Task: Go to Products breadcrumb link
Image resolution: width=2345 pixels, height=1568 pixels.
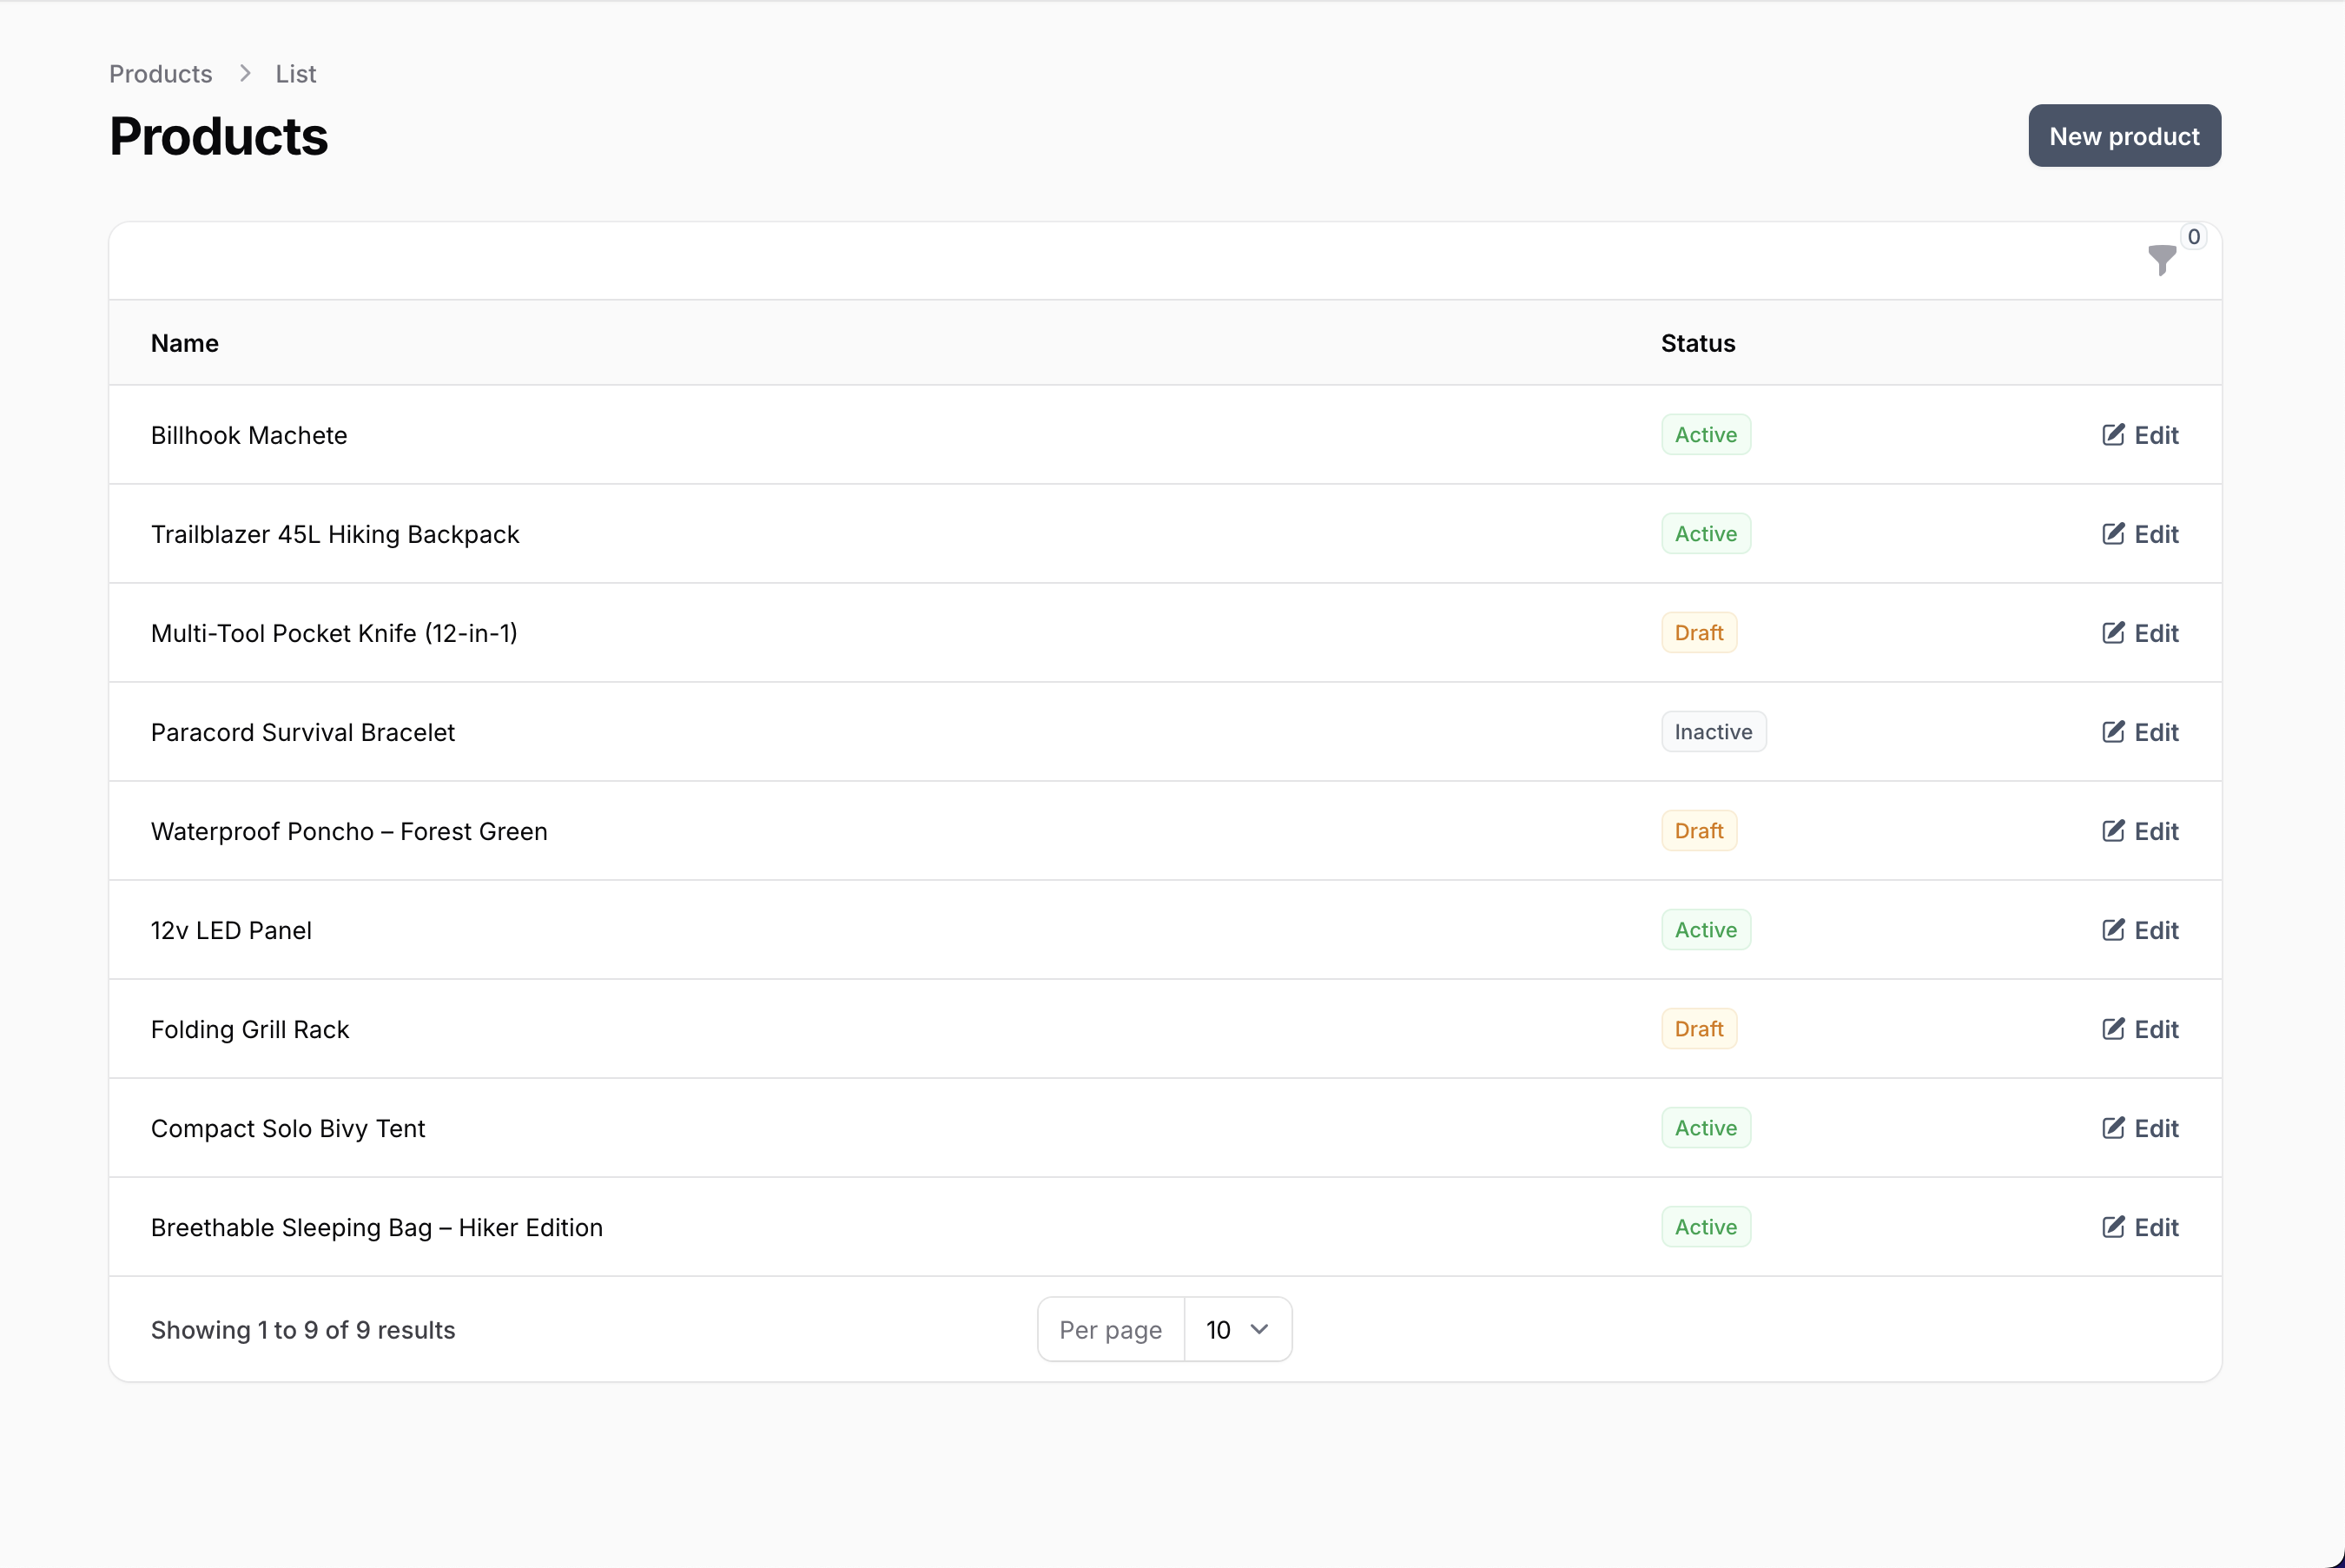Action: 161,74
